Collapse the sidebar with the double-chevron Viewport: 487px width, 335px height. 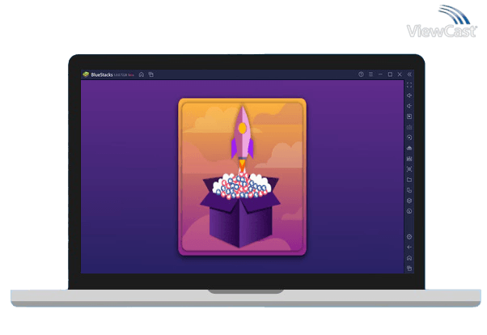pyautogui.click(x=409, y=74)
